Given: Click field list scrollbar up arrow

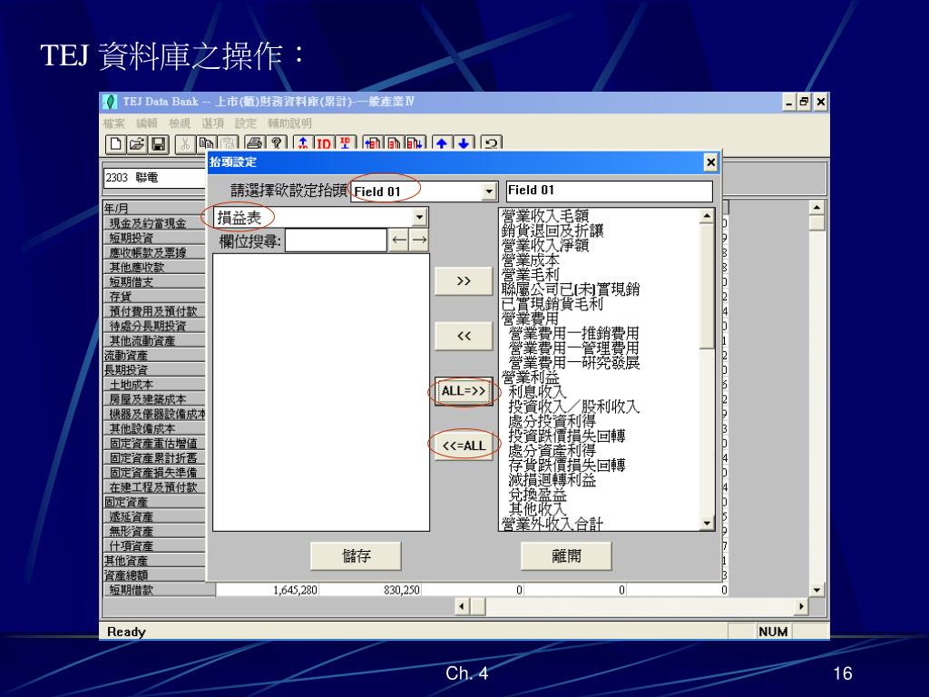Looking at the screenshot, I should 707,216.
